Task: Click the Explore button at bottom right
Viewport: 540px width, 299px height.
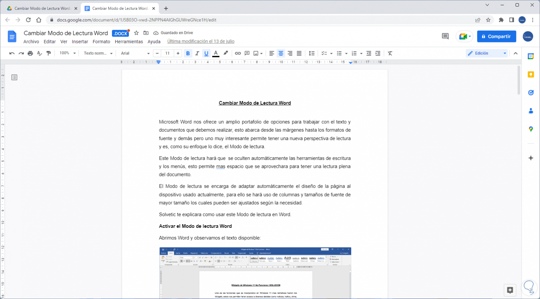Action: pos(510,290)
